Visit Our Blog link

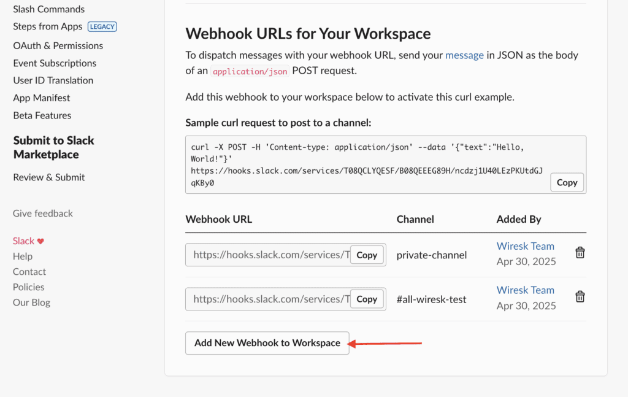32,303
